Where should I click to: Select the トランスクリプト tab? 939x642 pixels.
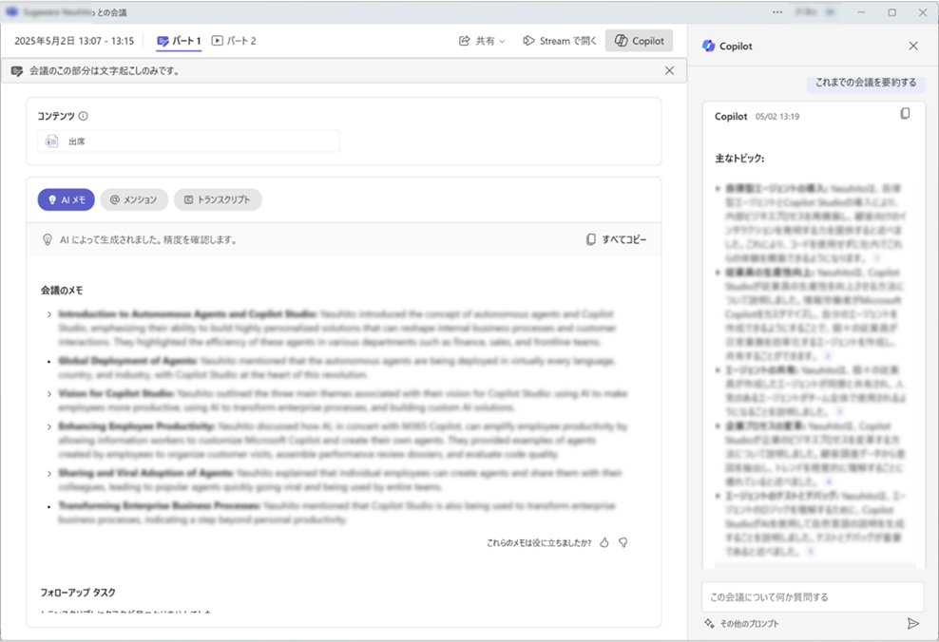click(218, 199)
